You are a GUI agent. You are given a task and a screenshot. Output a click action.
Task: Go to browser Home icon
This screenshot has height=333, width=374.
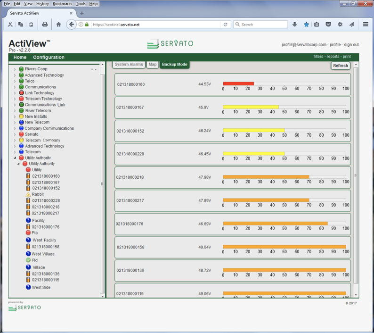tap(58, 25)
